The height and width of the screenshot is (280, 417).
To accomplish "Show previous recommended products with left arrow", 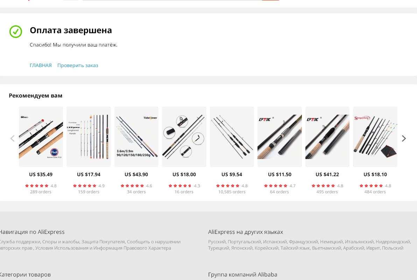I will click(x=12, y=138).
